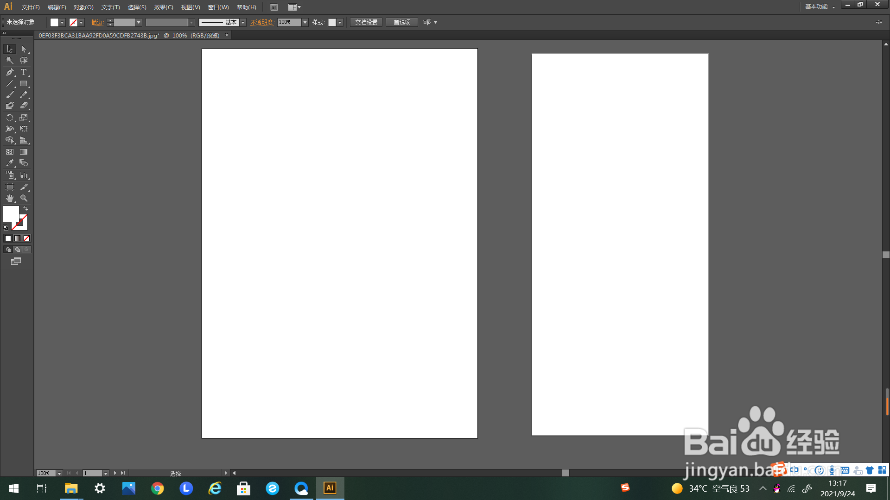Select the Rectangle shape tool
This screenshot has height=500, width=890.
[x=24, y=84]
